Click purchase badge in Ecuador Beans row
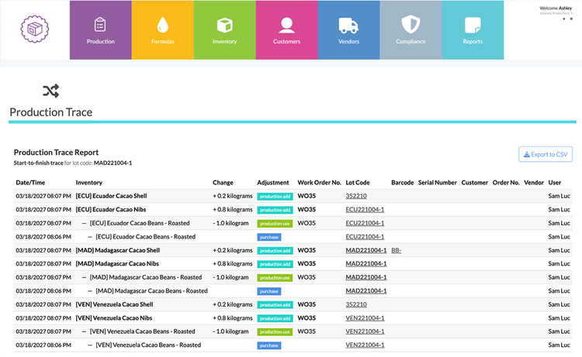The image size is (582, 357). 269,237
